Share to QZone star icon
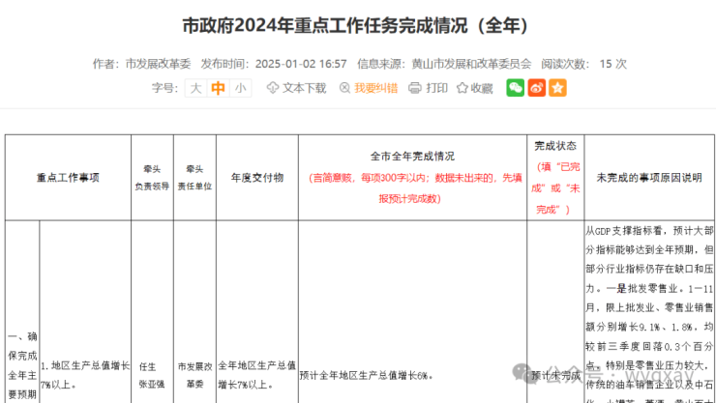The image size is (716, 403). 557,88
